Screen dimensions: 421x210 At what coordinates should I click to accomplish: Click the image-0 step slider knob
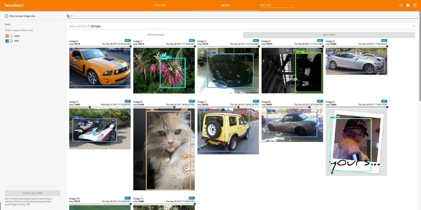[x=131, y=46]
